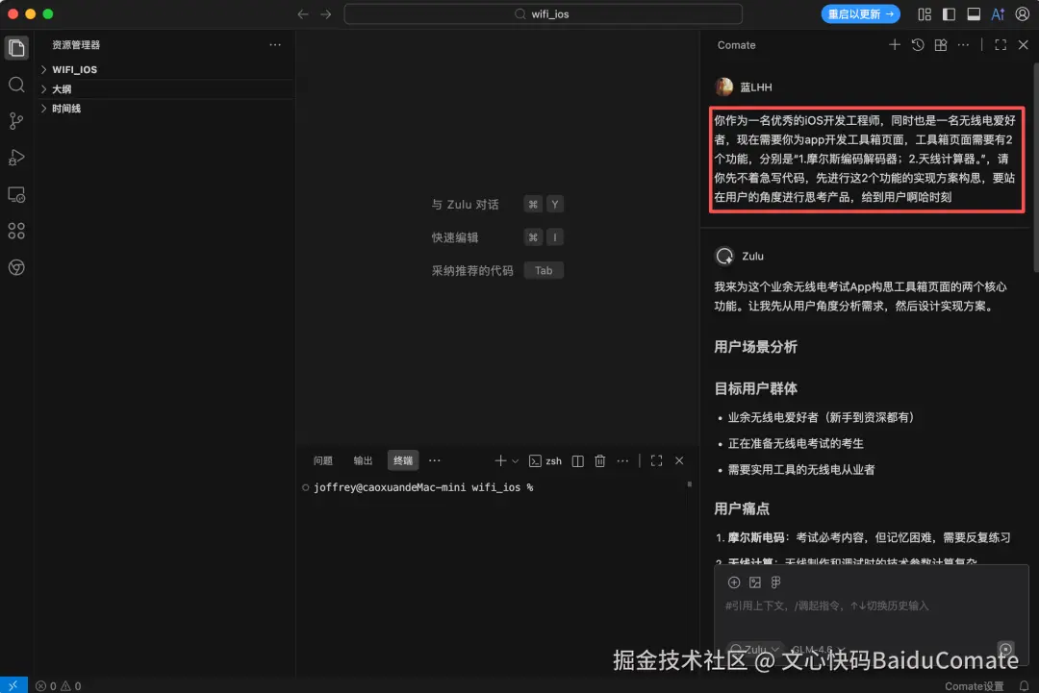This screenshot has height=693, width=1039.
Task: Close the Comate panel
Action: [x=1023, y=45]
